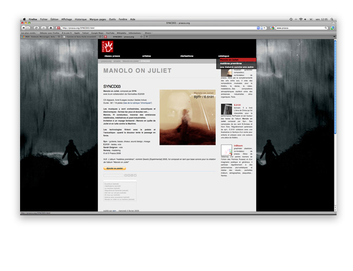Screen dimensions: 353x271
Task: Expand the Informations bookmarks folder
Action: (x=136, y=33)
